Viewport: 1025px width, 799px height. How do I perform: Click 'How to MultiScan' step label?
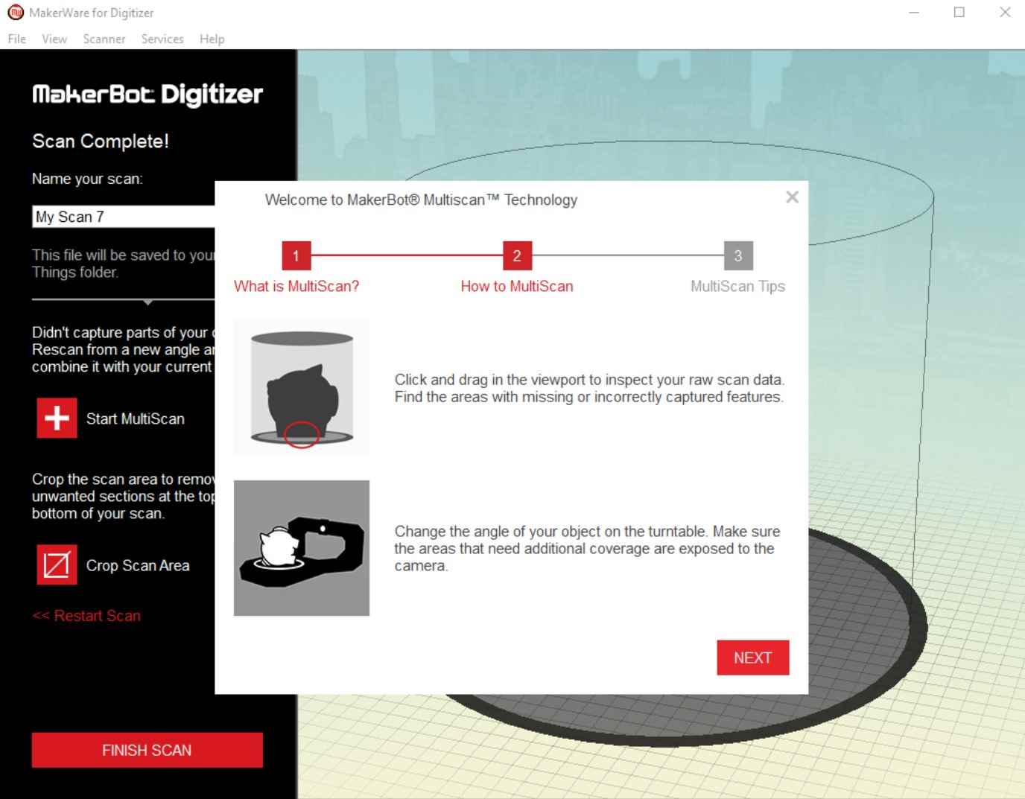(517, 286)
